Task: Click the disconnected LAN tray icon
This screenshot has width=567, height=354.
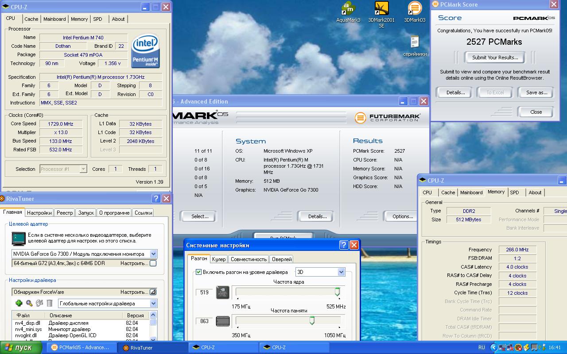Action: [510, 348]
